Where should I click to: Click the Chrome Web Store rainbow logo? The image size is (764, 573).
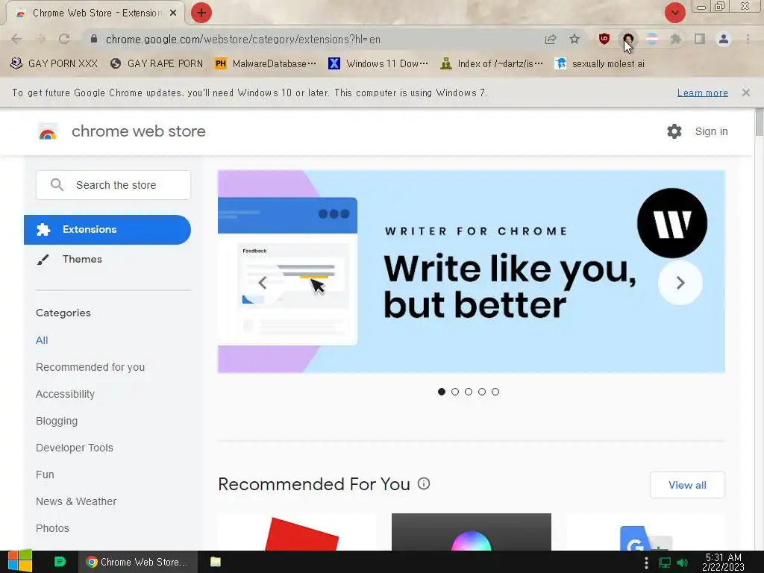point(48,131)
